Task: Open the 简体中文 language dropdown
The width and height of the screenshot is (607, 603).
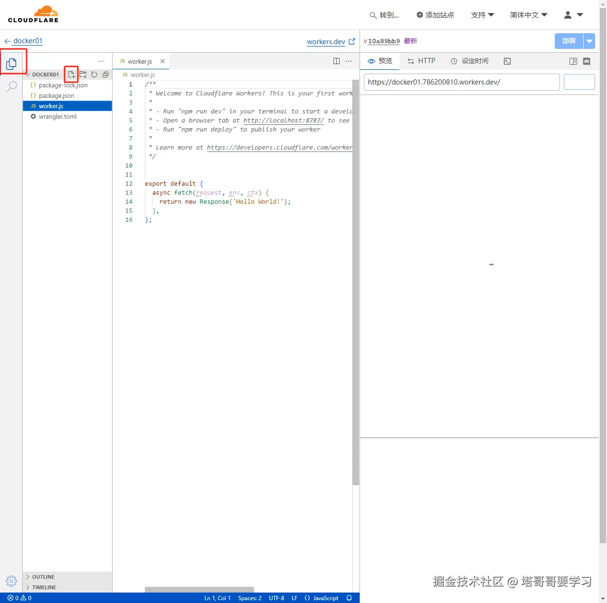Action: (529, 15)
